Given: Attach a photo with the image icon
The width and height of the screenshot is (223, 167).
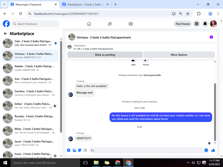Looking at the screenshot, I should click(74, 151).
